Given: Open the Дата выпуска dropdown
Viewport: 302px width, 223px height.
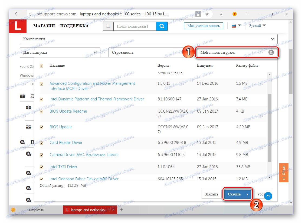Looking at the screenshot, I should click(60, 52).
